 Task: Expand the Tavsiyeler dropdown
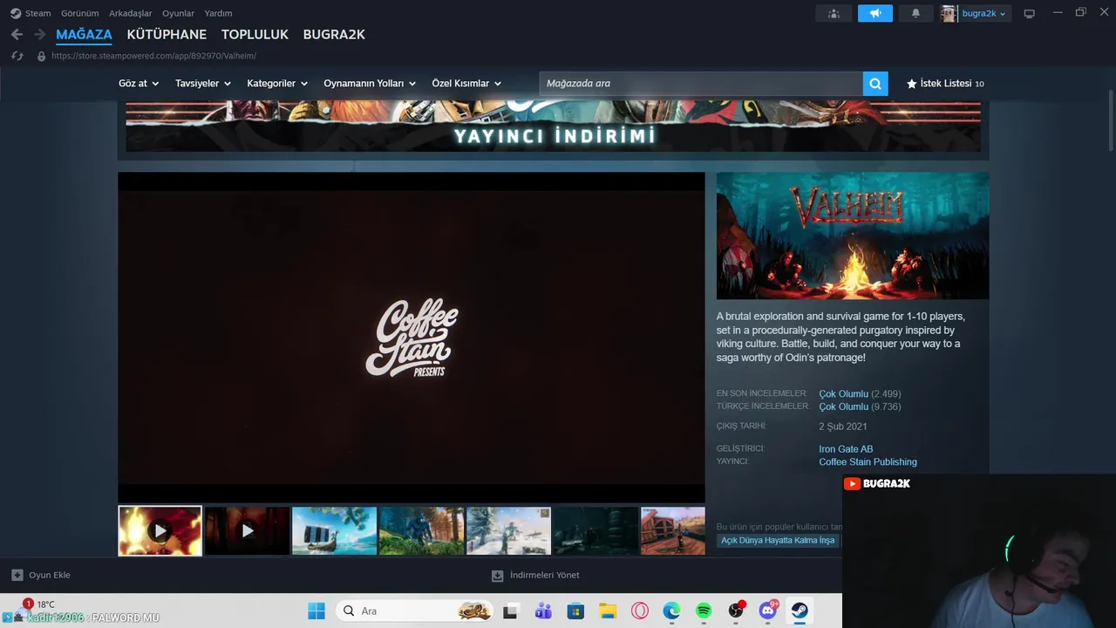[x=203, y=84]
